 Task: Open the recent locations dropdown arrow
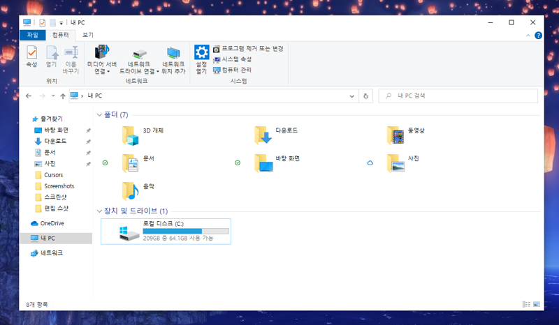coord(53,96)
